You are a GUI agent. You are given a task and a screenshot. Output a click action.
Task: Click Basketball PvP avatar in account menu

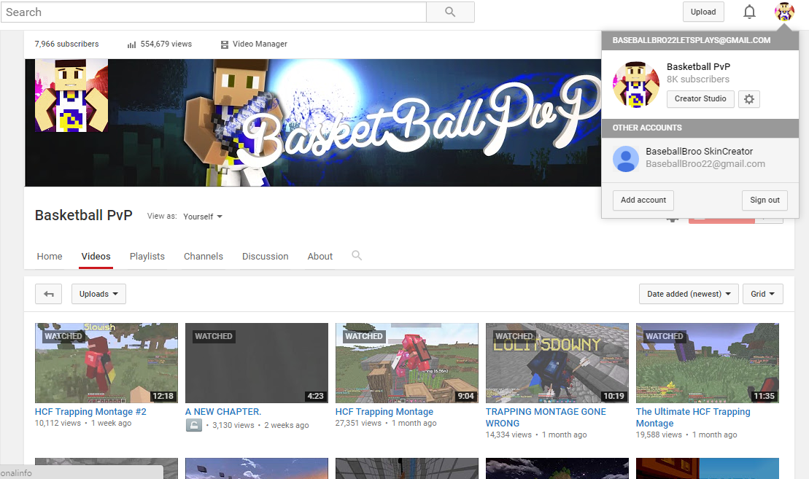point(635,85)
